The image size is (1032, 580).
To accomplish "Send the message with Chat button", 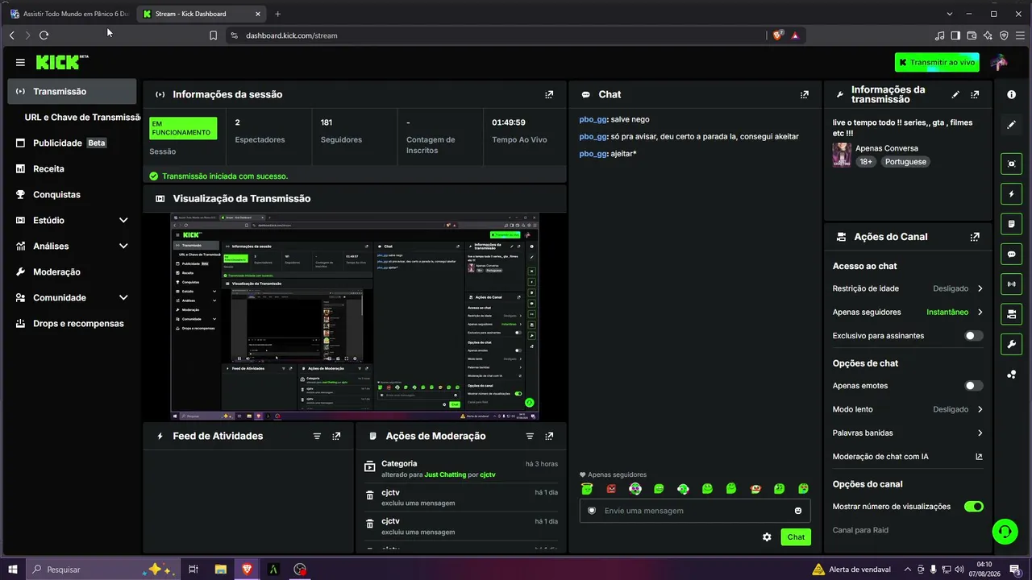I will click(796, 537).
